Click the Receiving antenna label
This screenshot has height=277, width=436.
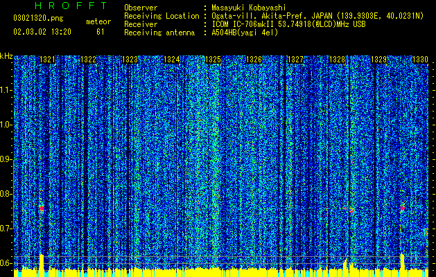click(159, 33)
